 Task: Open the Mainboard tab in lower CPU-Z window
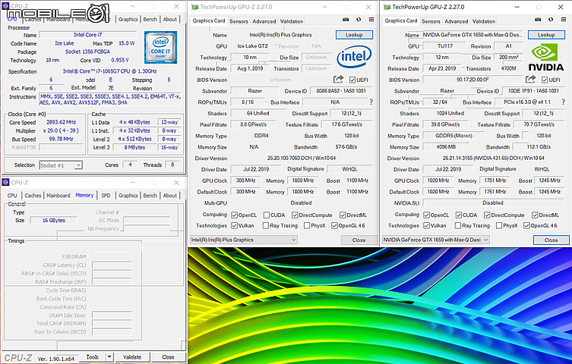coord(58,196)
